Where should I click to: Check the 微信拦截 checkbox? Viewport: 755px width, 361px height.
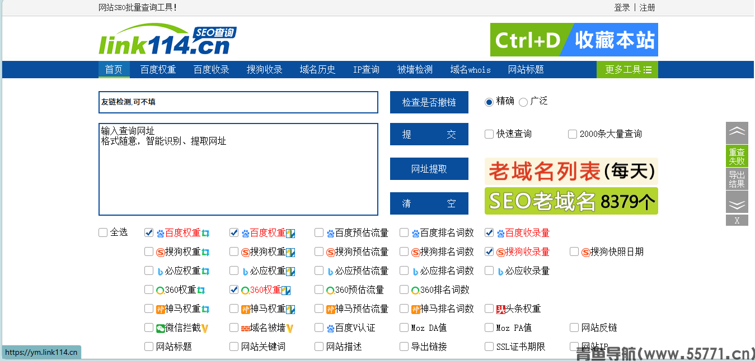149,327
